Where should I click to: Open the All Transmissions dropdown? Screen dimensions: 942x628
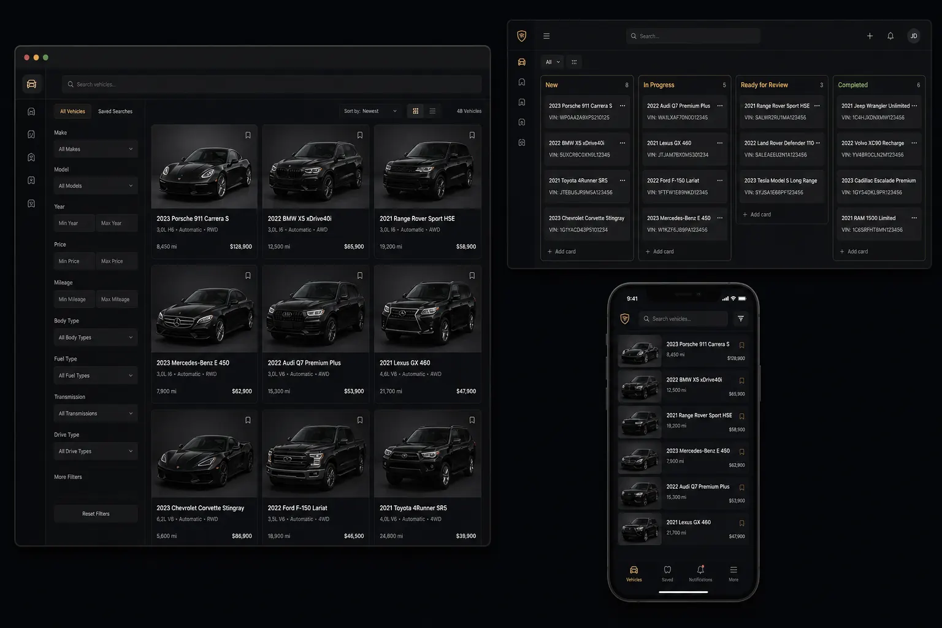(96, 413)
